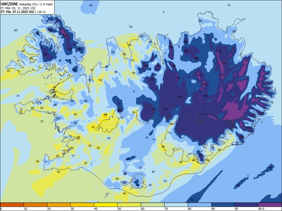Click the 60 value on southeast coast
282x211 pixels.
pyautogui.click(x=219, y=150)
